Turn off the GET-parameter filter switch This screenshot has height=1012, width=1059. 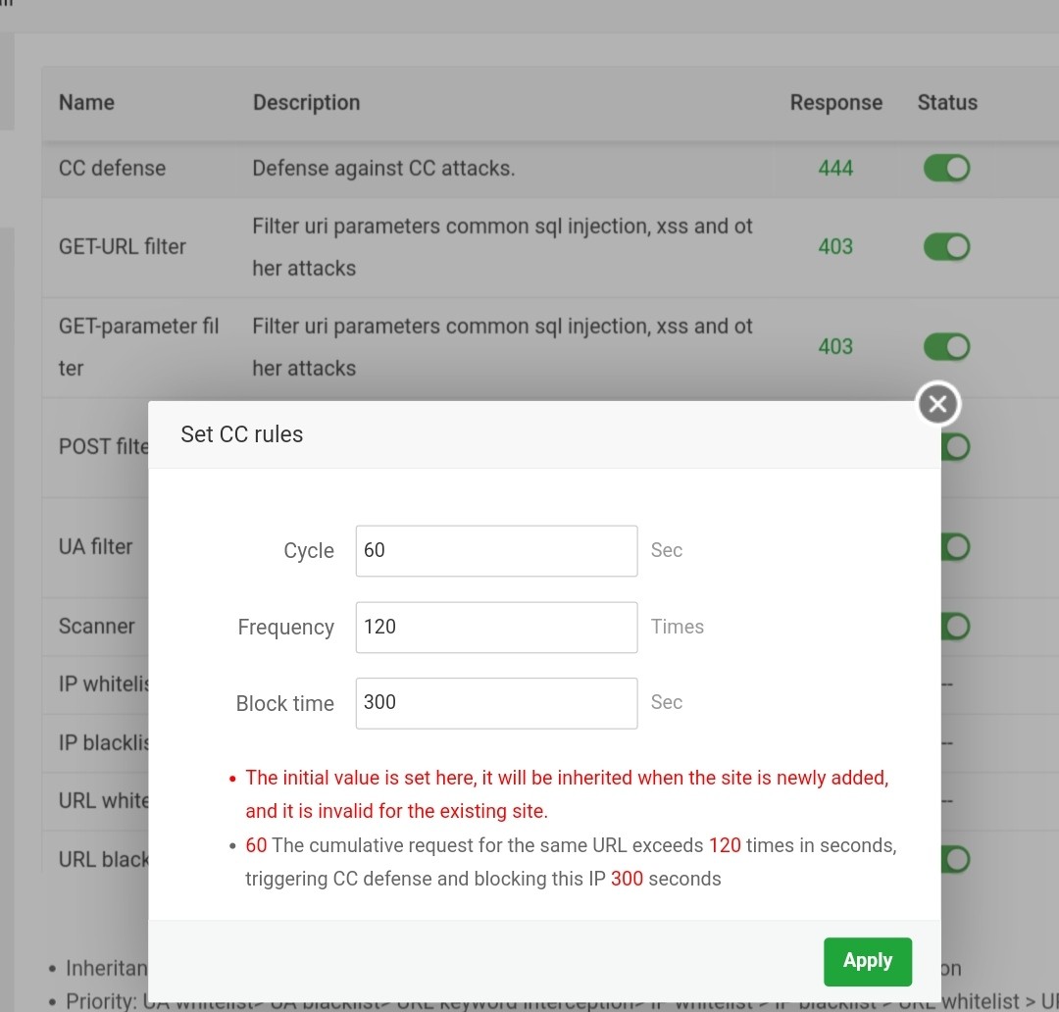(x=946, y=347)
